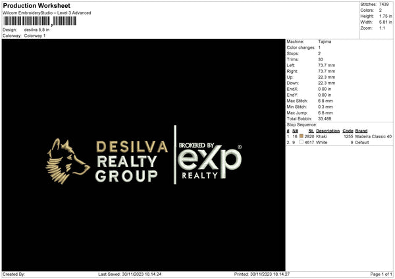The width and height of the screenshot is (395, 279).
Task: Click the large 'eXp' logo
Action: [209, 161]
